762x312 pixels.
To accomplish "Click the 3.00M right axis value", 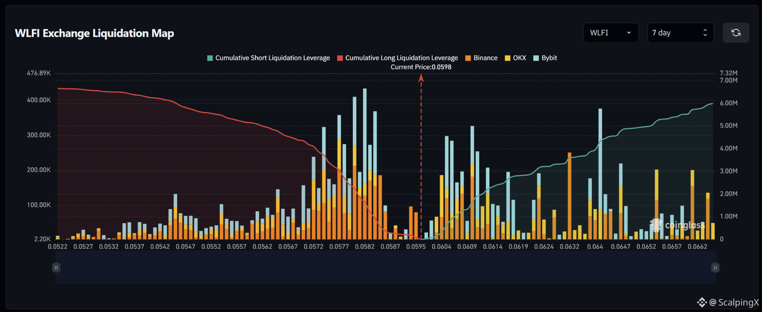I will click(729, 171).
